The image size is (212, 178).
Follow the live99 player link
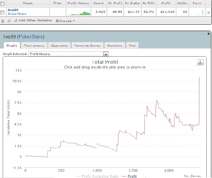point(13,10)
